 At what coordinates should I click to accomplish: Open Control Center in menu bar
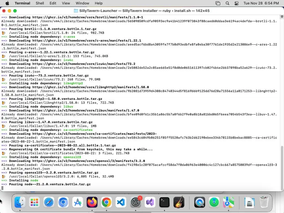[x=237, y=3]
